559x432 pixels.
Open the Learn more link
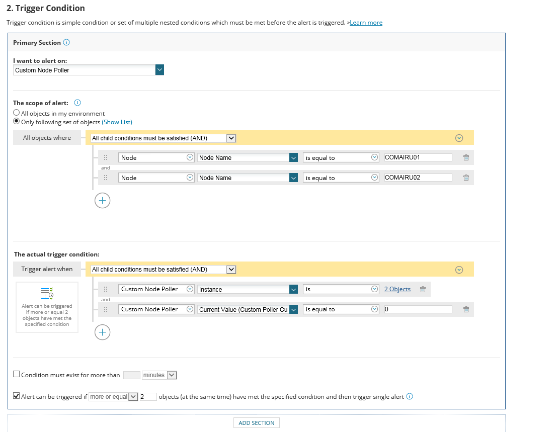(x=366, y=23)
